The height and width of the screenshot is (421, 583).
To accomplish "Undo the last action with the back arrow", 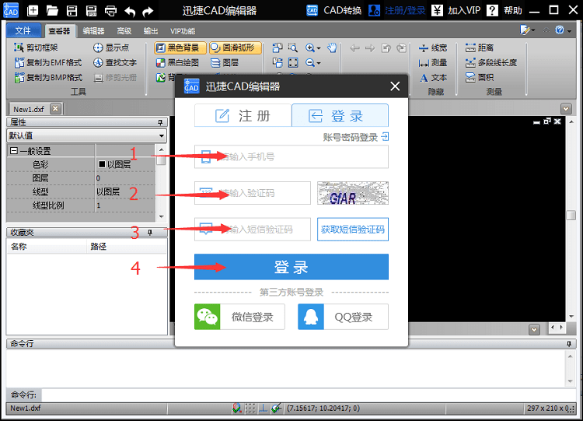I will [x=130, y=11].
